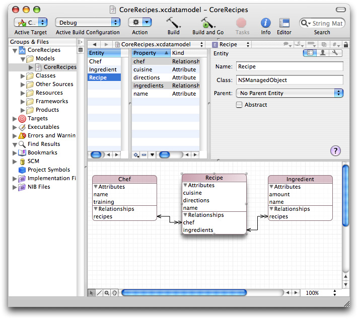Select the magnifier zoom tool
This screenshot has height=319, width=358.
[107, 293]
